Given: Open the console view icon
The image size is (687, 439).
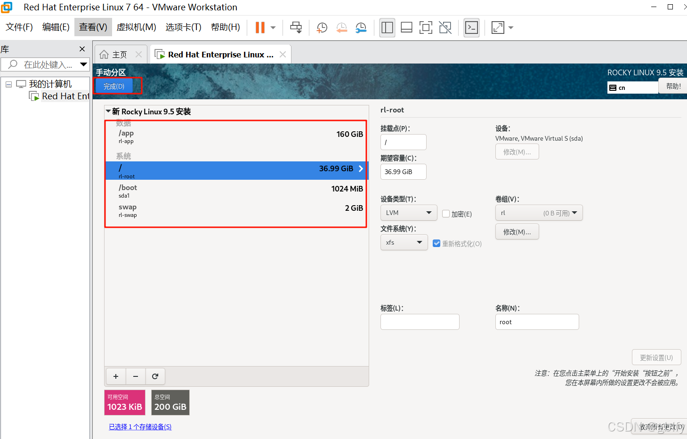Looking at the screenshot, I should pos(471,28).
